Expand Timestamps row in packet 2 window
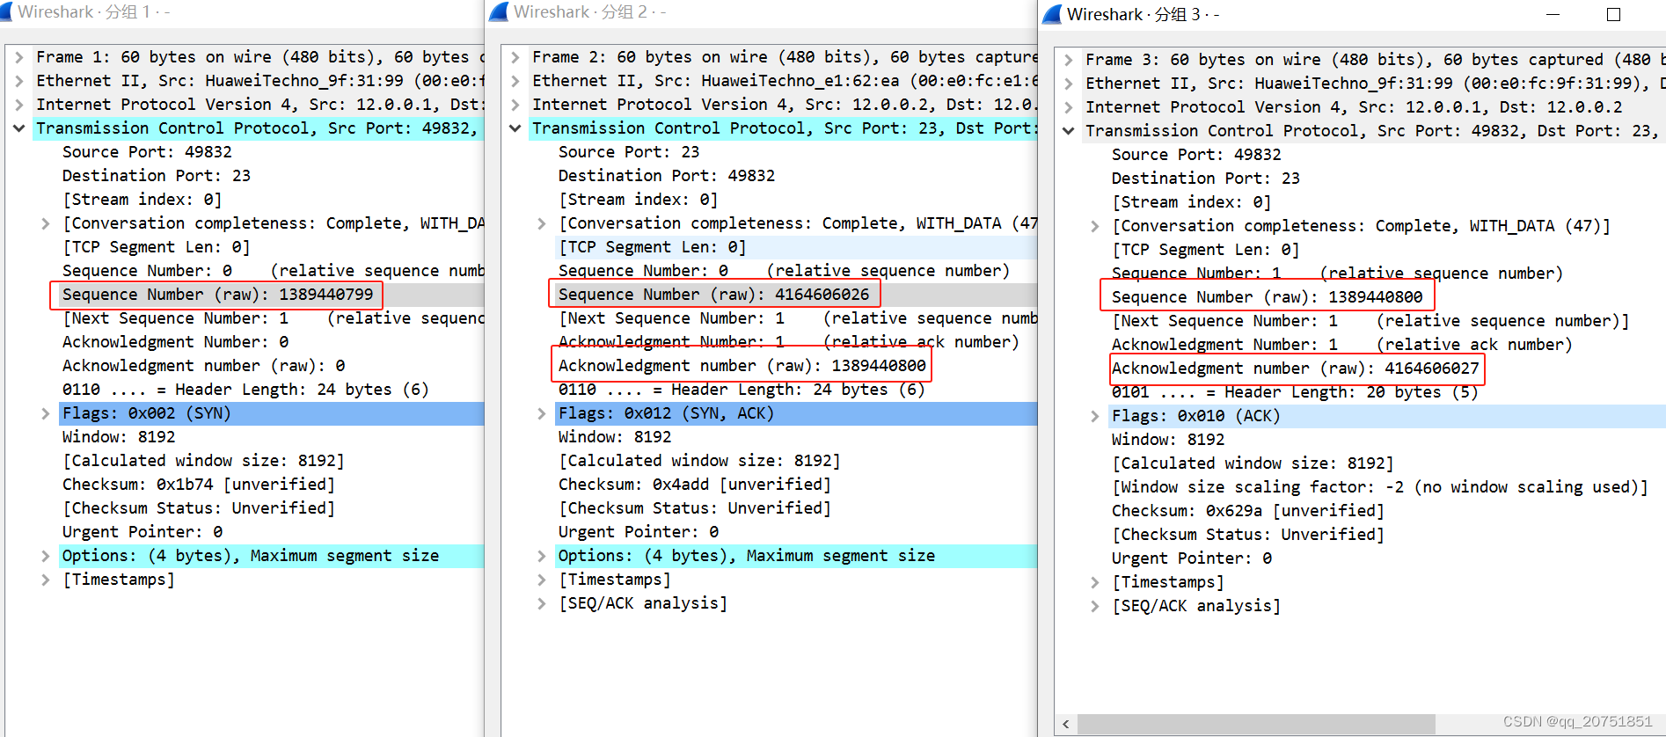Screen dimensions: 1666x737 (x=542, y=580)
